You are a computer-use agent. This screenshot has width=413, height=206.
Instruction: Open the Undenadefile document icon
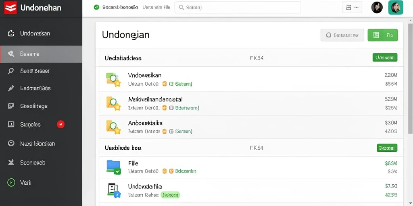[x=114, y=190]
